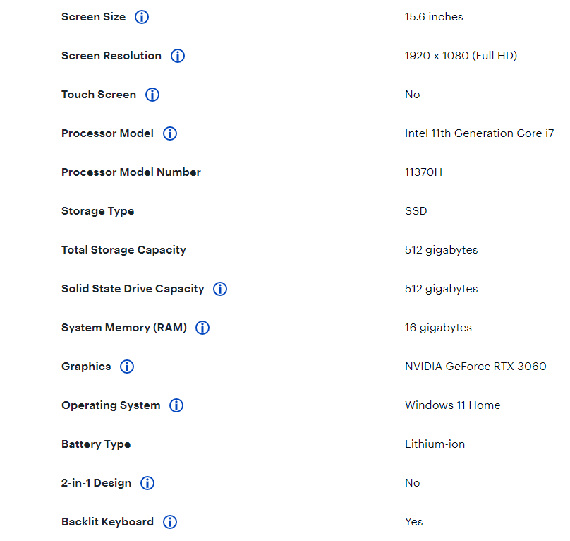Click the Total Storage Capacity label
This screenshot has width=570, height=541.
pyautogui.click(x=123, y=250)
